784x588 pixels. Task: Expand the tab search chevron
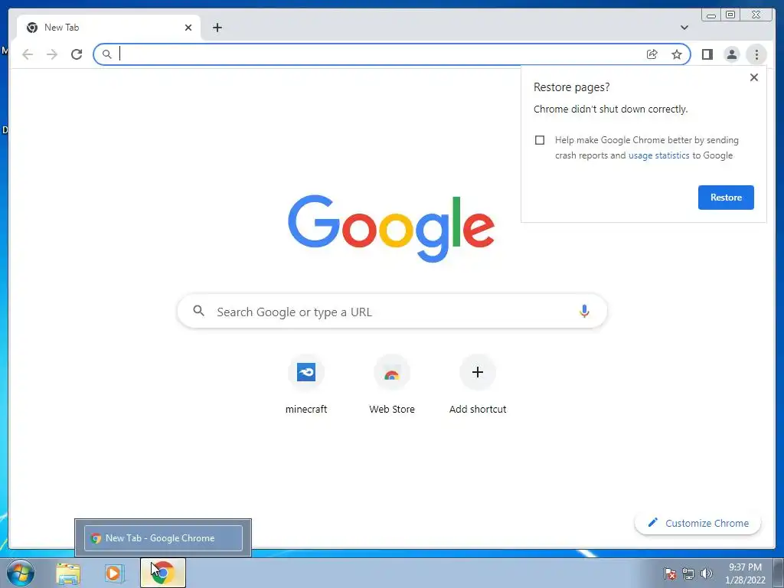pyautogui.click(x=684, y=28)
